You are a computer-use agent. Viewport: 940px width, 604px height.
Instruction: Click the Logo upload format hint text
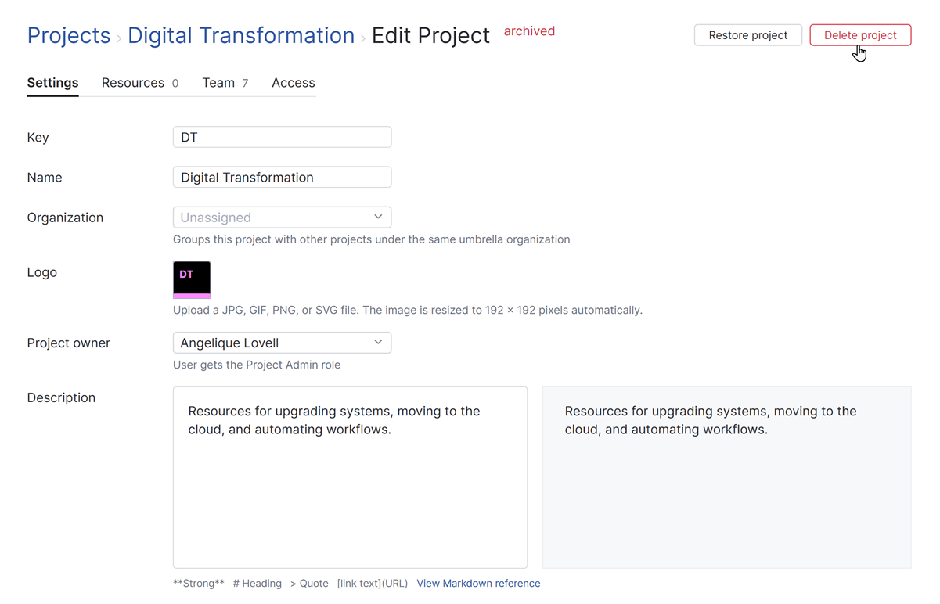click(x=408, y=310)
